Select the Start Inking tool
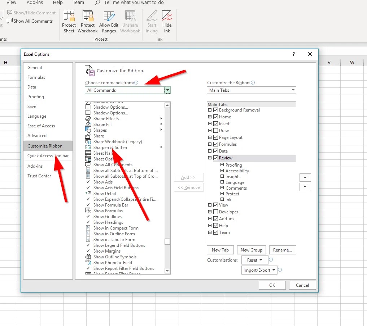 click(x=152, y=22)
